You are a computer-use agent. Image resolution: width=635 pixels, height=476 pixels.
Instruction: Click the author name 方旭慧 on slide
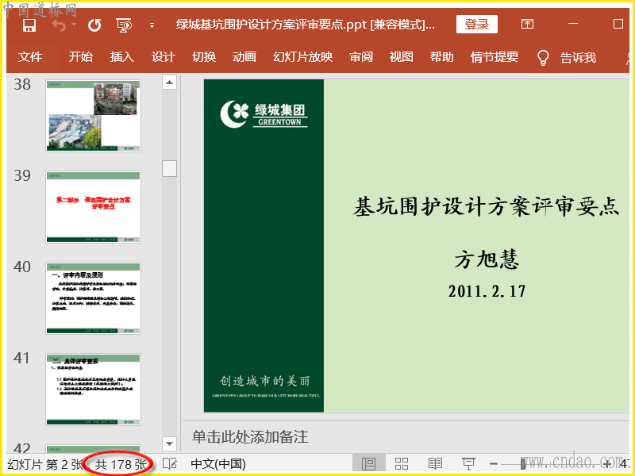click(x=487, y=259)
